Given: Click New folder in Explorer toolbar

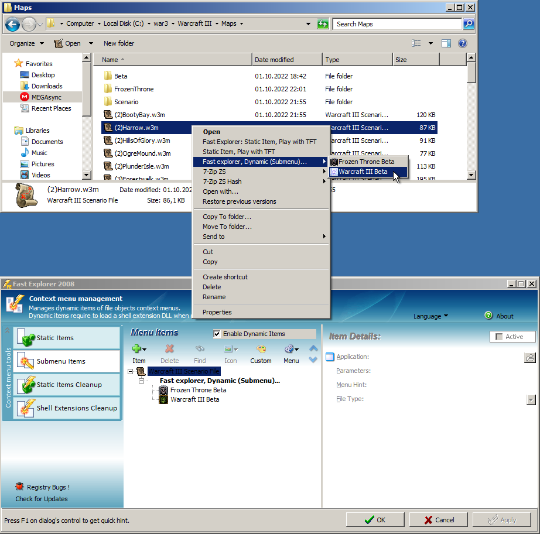Looking at the screenshot, I should (119, 43).
